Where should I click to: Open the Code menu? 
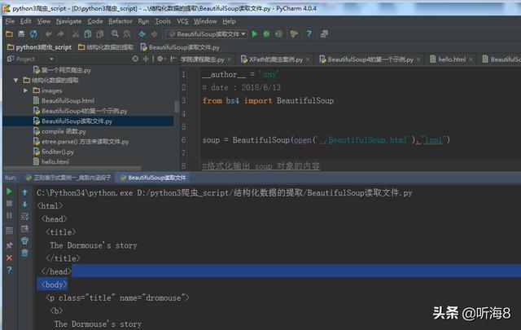95,21
